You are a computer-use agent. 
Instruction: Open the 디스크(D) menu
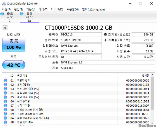coord(57,9)
